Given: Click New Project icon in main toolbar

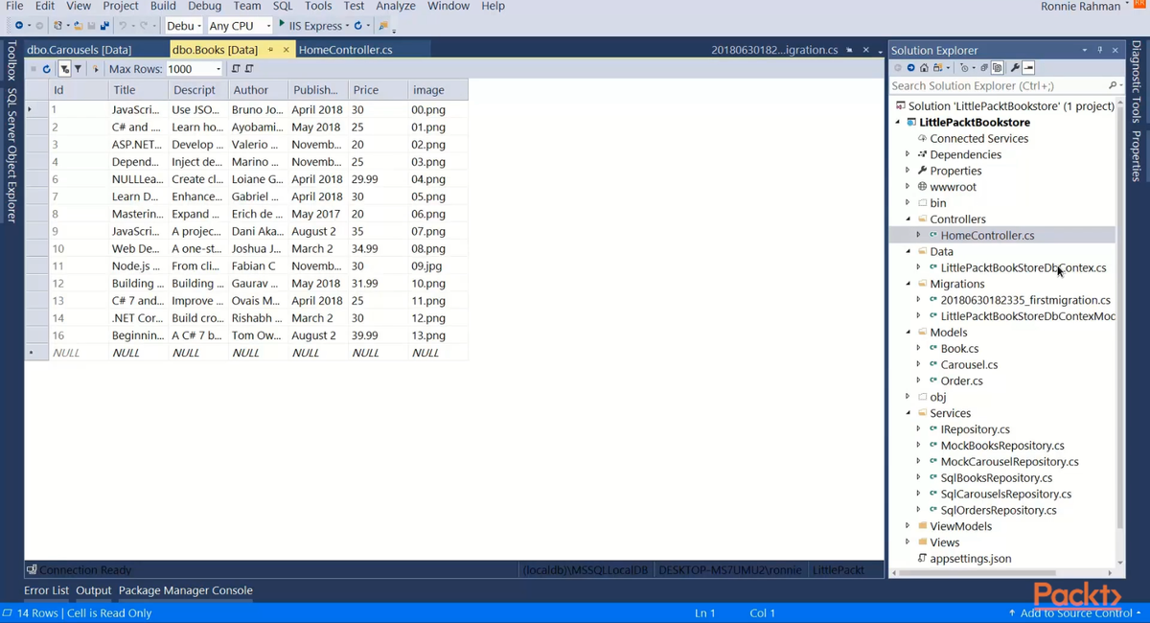Looking at the screenshot, I should tap(57, 26).
